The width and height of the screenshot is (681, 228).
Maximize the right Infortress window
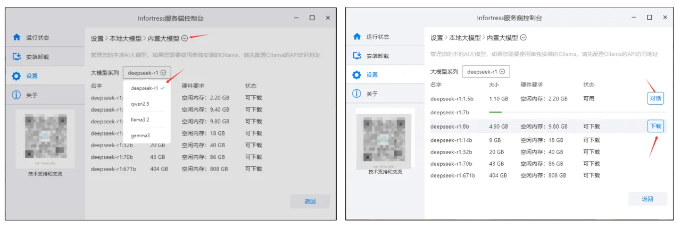650,18
